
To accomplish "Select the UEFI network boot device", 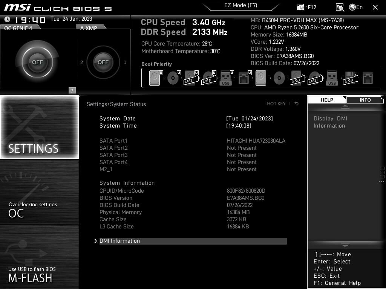I will [x=244, y=78].
